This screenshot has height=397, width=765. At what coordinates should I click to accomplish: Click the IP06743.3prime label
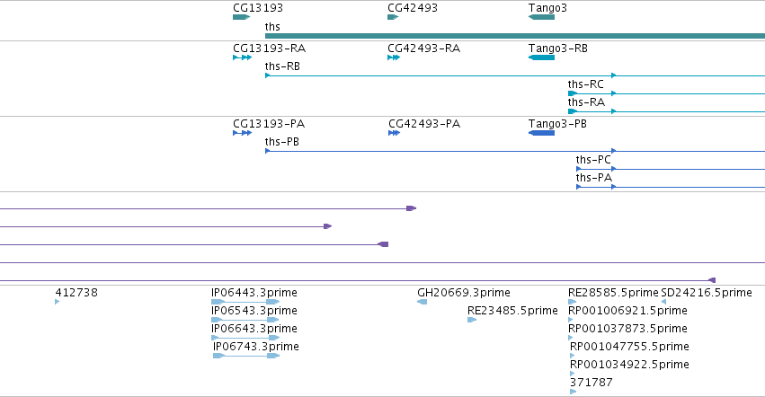point(256,348)
